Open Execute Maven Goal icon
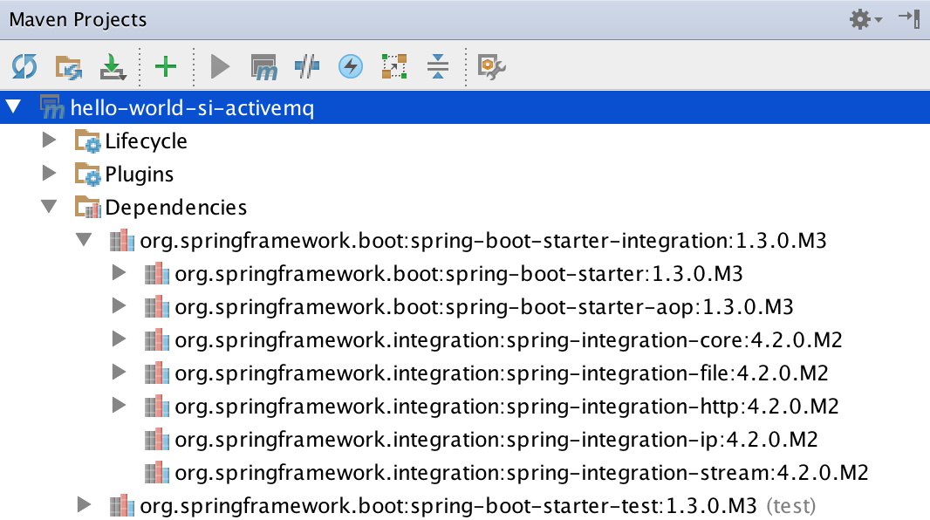 [x=263, y=67]
